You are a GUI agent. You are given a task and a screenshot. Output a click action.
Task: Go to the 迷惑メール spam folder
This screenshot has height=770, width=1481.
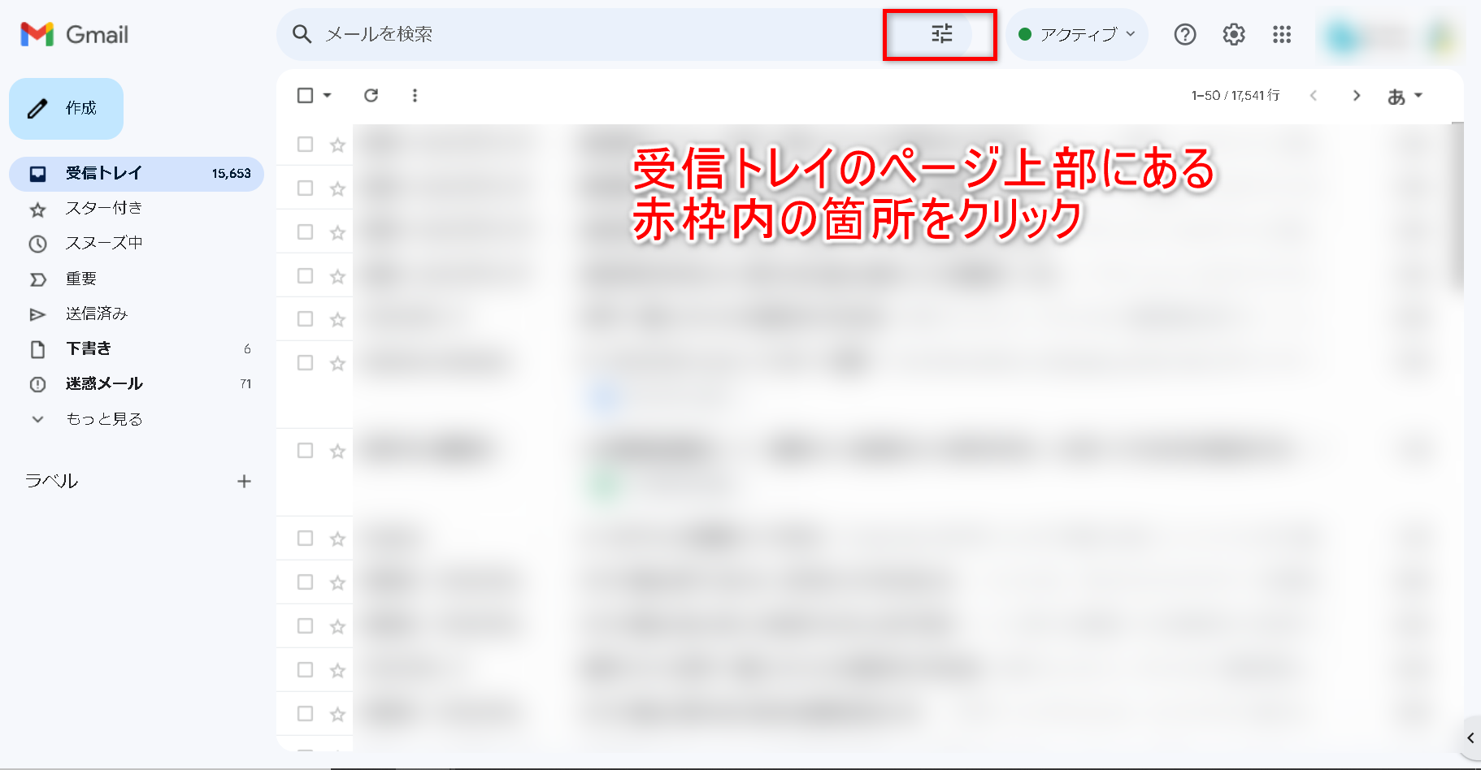point(103,383)
